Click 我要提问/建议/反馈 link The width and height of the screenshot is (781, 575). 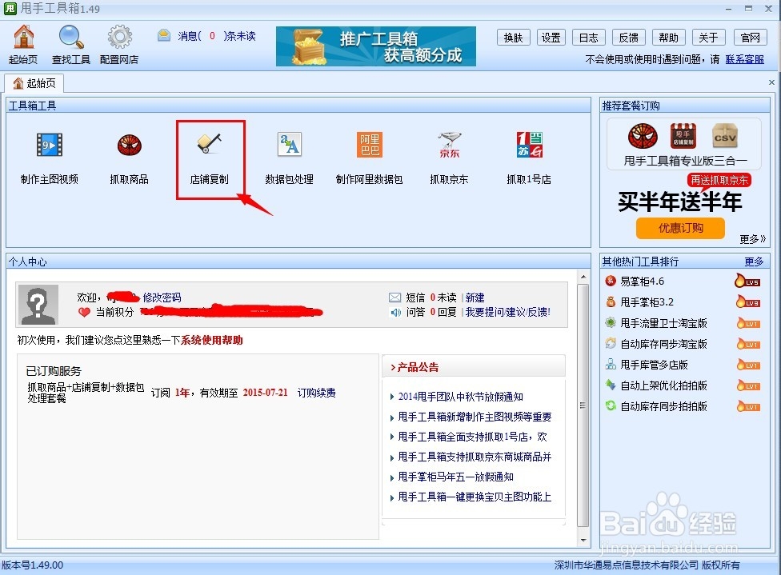coord(508,312)
